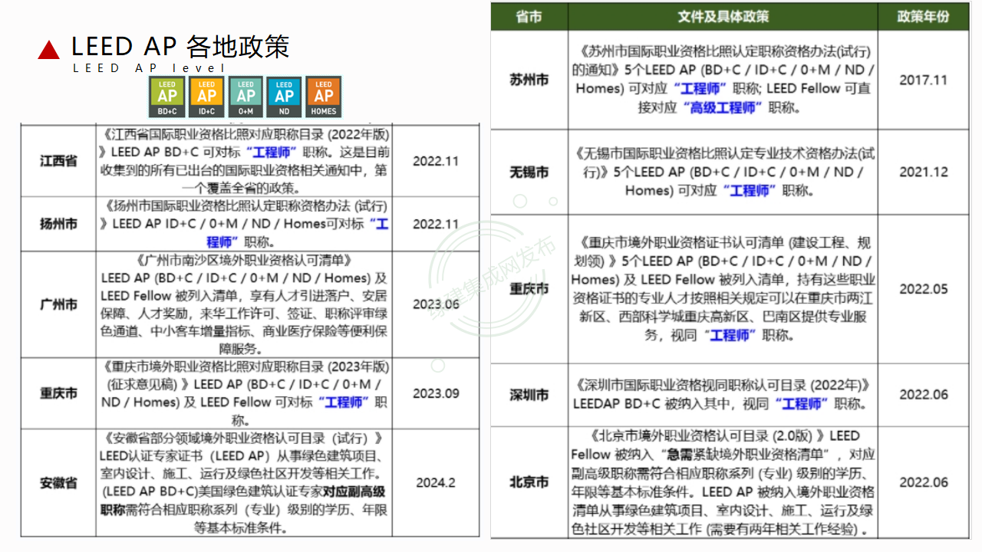982x552 pixels.
Task: Click the 2022.06 year in the 北京市 row
Action: [923, 482]
